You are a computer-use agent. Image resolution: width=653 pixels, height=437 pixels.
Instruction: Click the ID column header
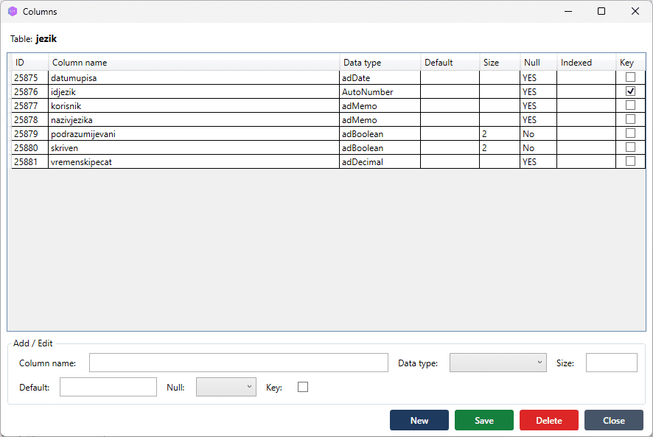tap(22, 63)
